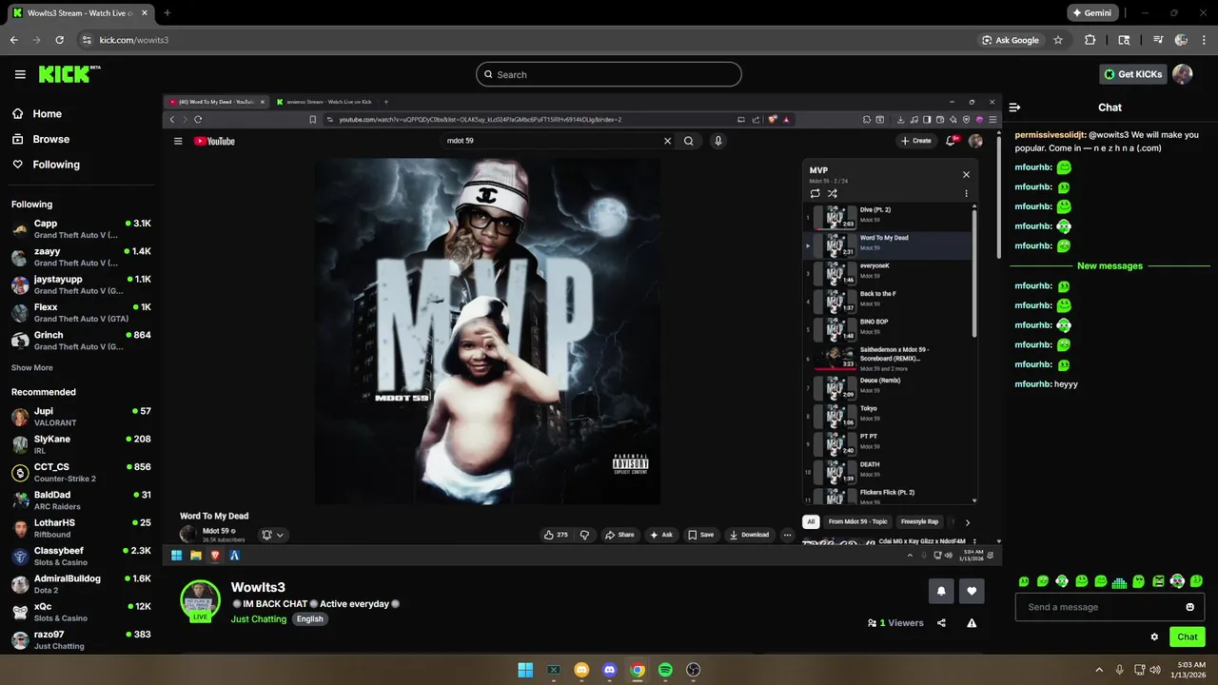This screenshot has height=685, width=1218.
Task: Open a new browser tab with the plus
Action: 167,13
